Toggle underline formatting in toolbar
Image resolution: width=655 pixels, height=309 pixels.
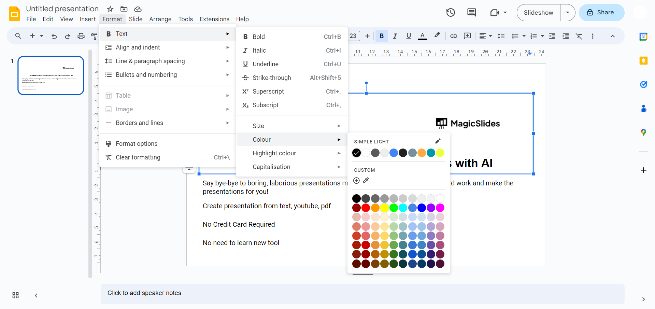click(x=409, y=36)
